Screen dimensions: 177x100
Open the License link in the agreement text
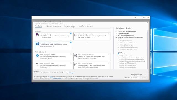pos(51,77)
